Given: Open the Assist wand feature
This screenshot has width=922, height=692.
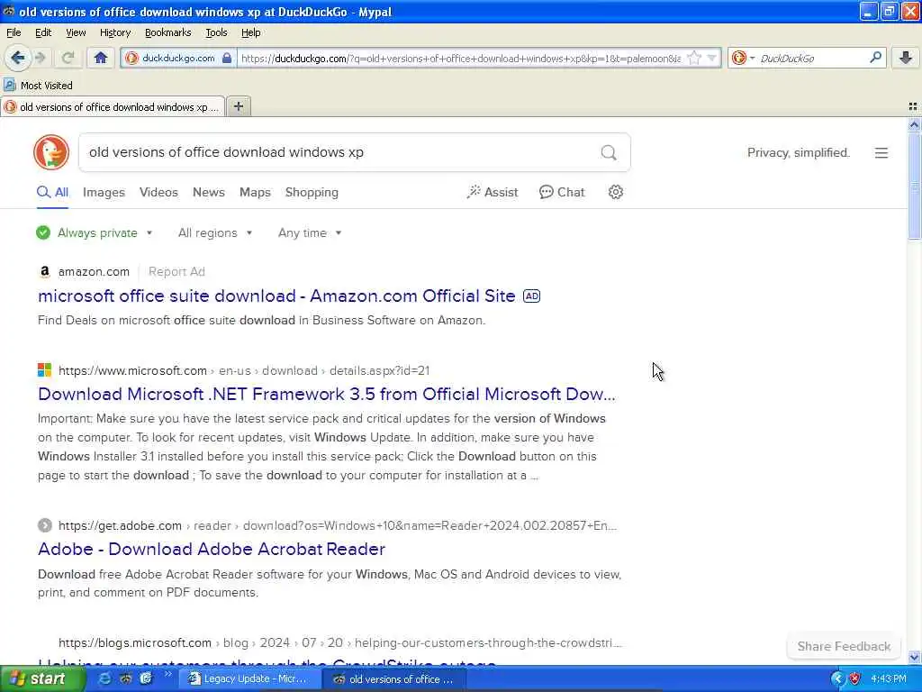Looking at the screenshot, I should tap(493, 193).
